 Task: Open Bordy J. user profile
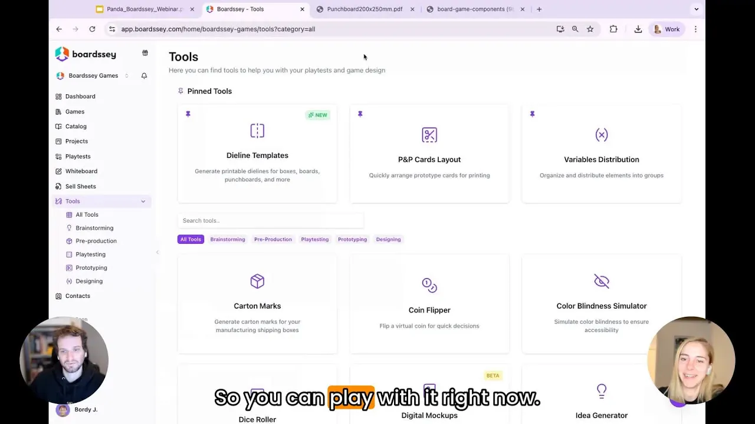(77, 409)
